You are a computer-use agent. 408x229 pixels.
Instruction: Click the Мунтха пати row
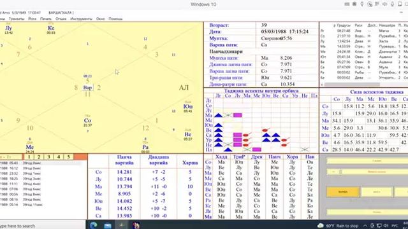click(x=261, y=58)
